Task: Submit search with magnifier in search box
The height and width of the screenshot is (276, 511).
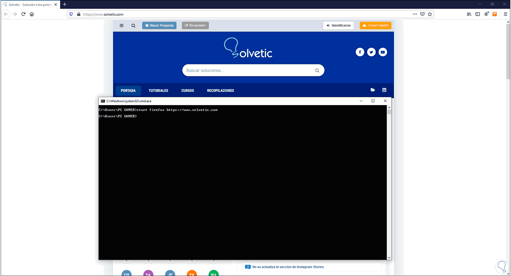Action: (x=317, y=70)
